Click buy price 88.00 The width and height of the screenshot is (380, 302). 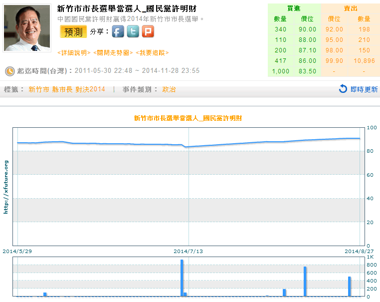[307, 40]
